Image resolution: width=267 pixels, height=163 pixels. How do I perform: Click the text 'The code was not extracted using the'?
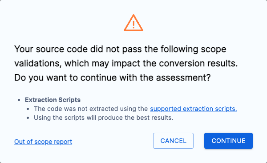[x=91, y=109]
